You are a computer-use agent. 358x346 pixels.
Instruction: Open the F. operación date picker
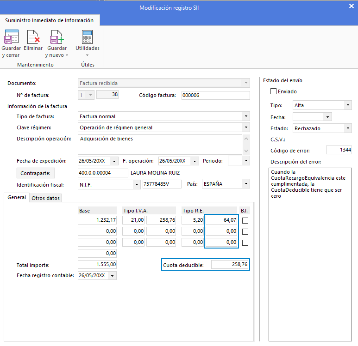195,161
